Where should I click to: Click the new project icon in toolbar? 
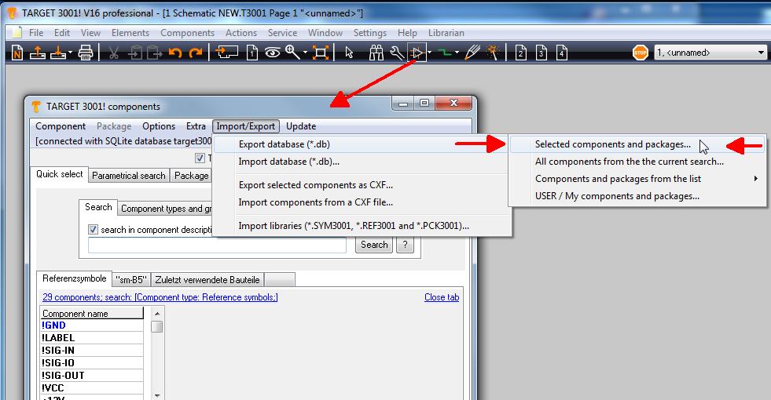[17, 53]
